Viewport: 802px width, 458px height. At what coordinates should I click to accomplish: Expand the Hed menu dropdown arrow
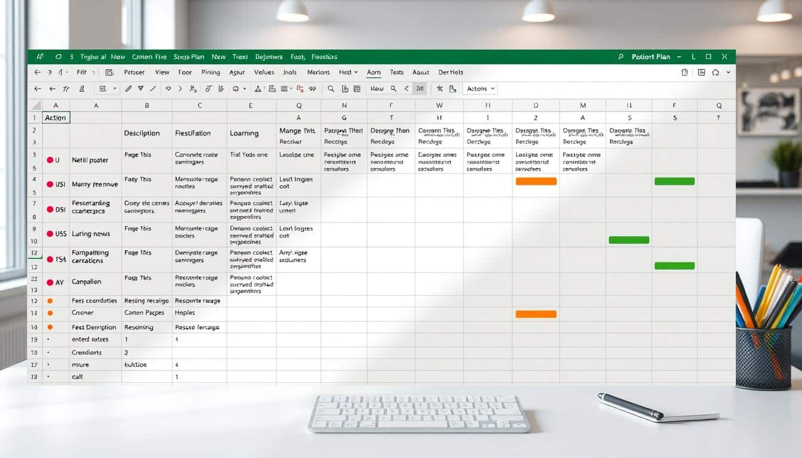click(356, 72)
